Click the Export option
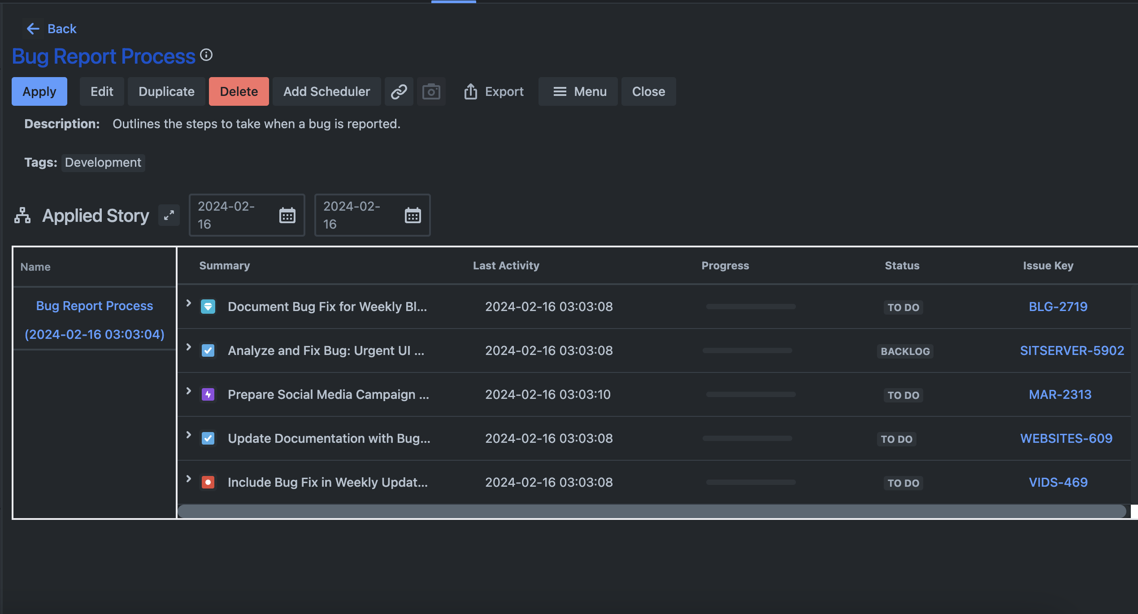This screenshot has width=1138, height=614. click(x=494, y=91)
